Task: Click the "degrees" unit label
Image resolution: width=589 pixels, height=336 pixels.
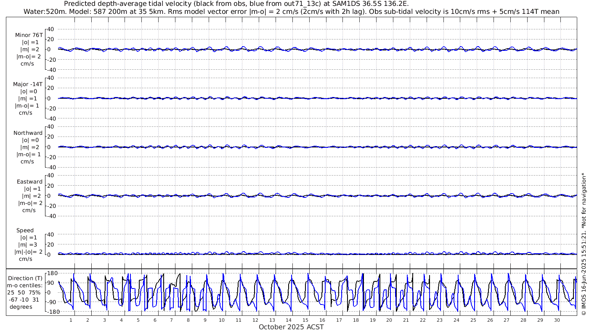Action: 21,307
